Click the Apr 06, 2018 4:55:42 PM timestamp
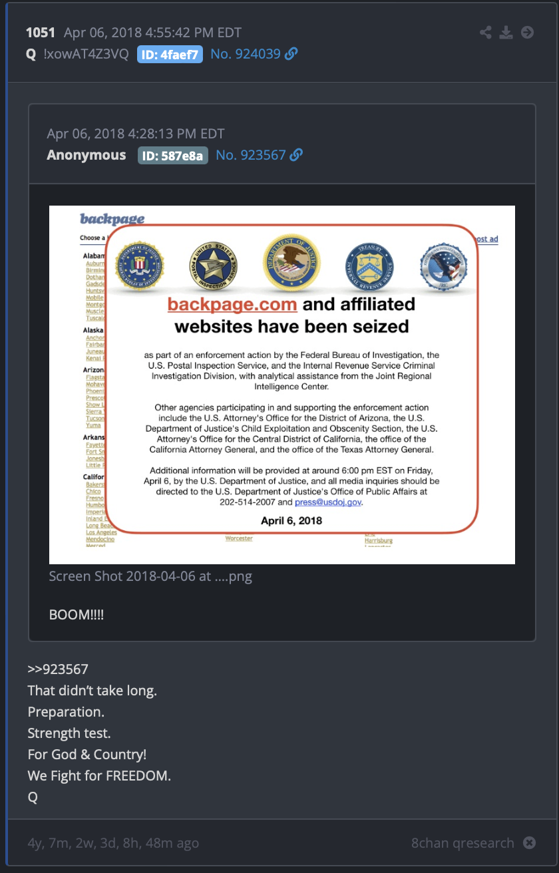Image resolution: width=559 pixels, height=873 pixels. (152, 33)
